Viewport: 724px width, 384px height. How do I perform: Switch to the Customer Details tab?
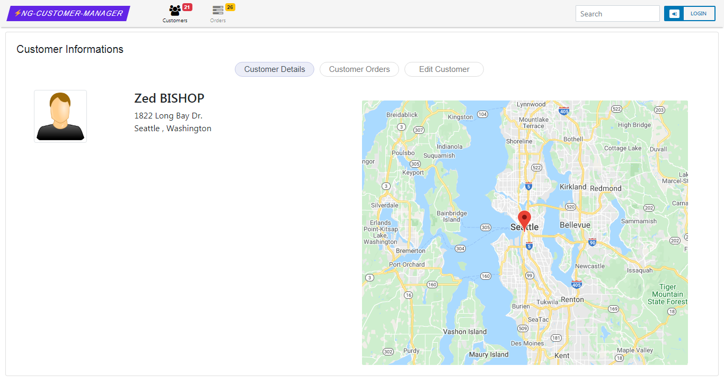coord(275,69)
